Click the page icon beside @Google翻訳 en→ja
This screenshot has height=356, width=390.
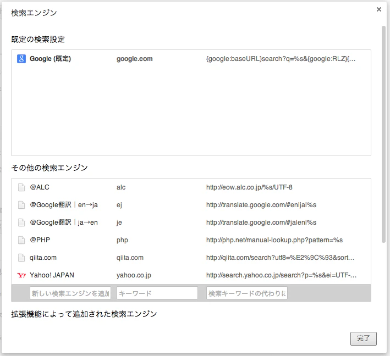point(21,205)
